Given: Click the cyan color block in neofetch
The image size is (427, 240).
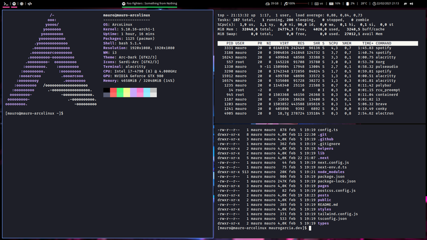Looking at the screenshot, I should tap(147, 91).
